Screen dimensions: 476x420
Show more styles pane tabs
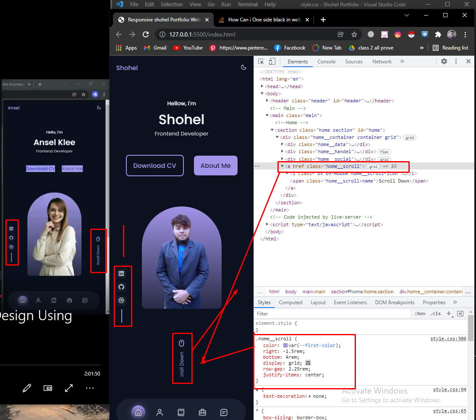455,302
